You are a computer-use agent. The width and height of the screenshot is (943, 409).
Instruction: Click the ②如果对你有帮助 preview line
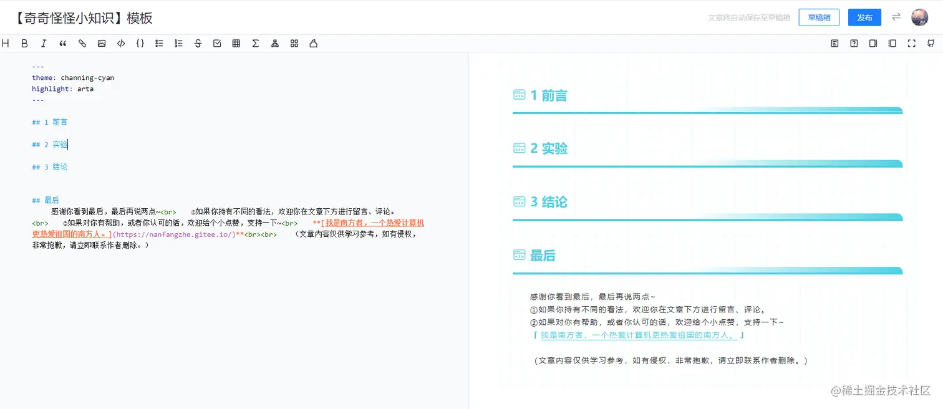pos(657,322)
